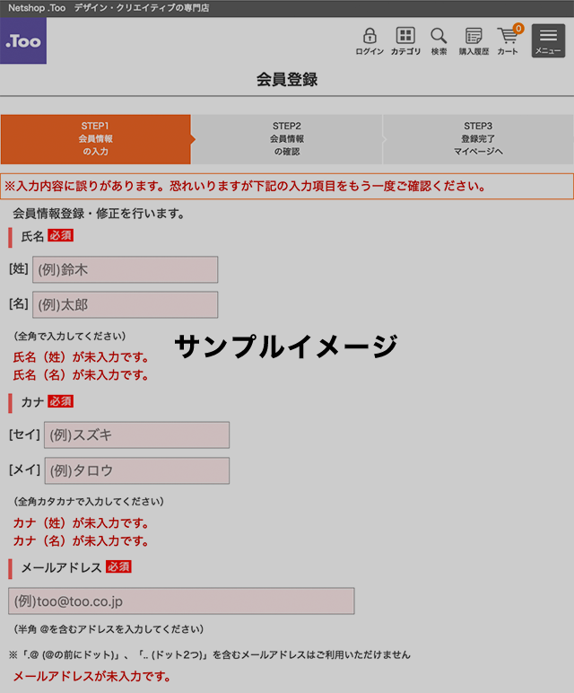The height and width of the screenshot is (693, 574).
Task: Open the ログイン lock icon
Action: click(x=369, y=39)
